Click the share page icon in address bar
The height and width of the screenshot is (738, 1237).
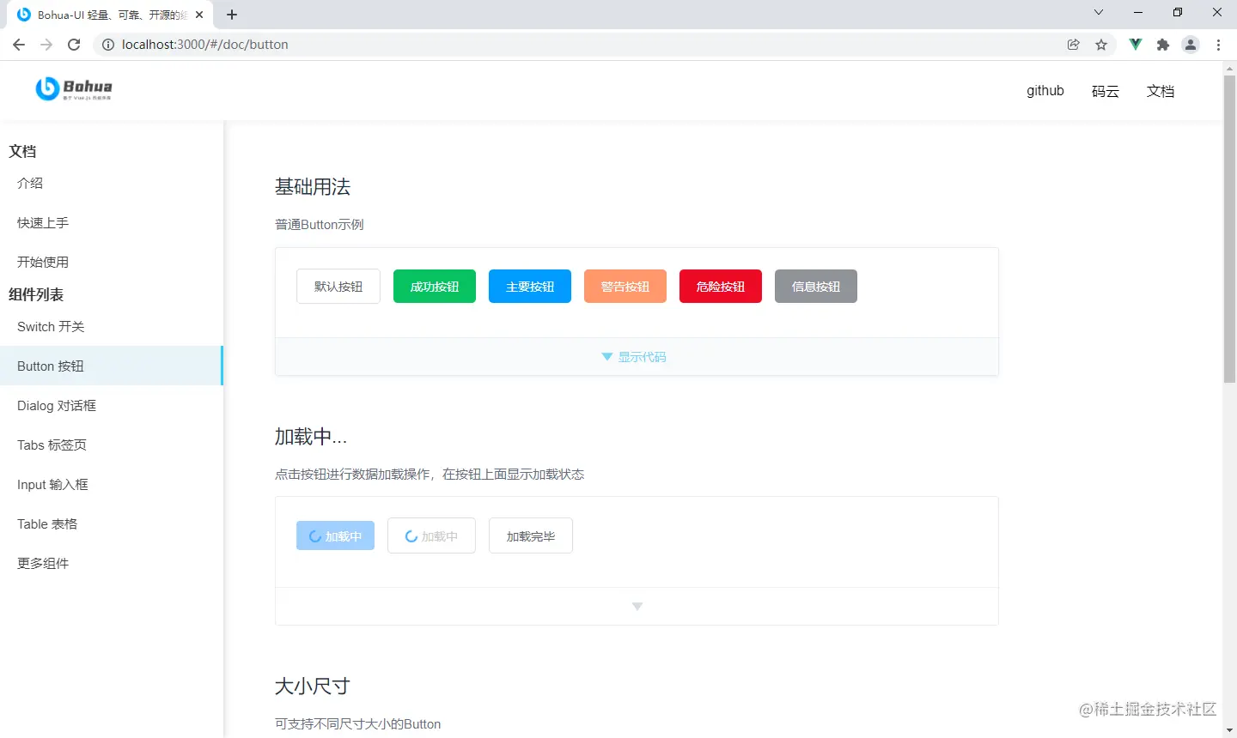point(1074,45)
